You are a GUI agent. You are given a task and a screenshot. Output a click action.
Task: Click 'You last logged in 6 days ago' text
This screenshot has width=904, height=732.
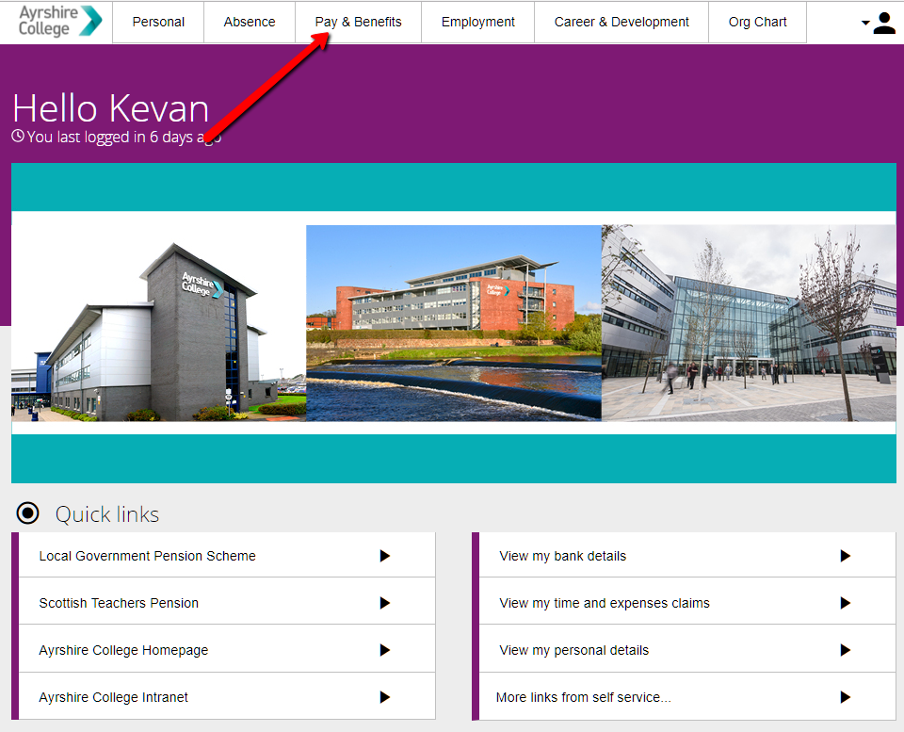click(124, 137)
